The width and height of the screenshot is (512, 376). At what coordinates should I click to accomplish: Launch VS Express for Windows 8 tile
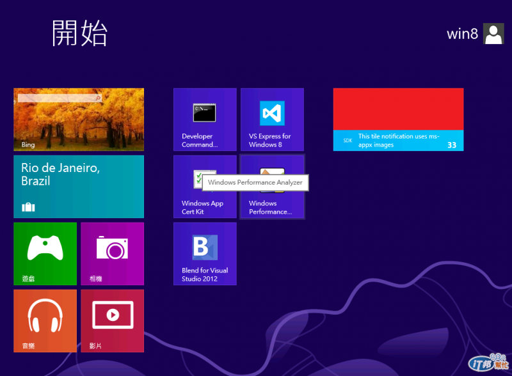pyautogui.click(x=273, y=120)
